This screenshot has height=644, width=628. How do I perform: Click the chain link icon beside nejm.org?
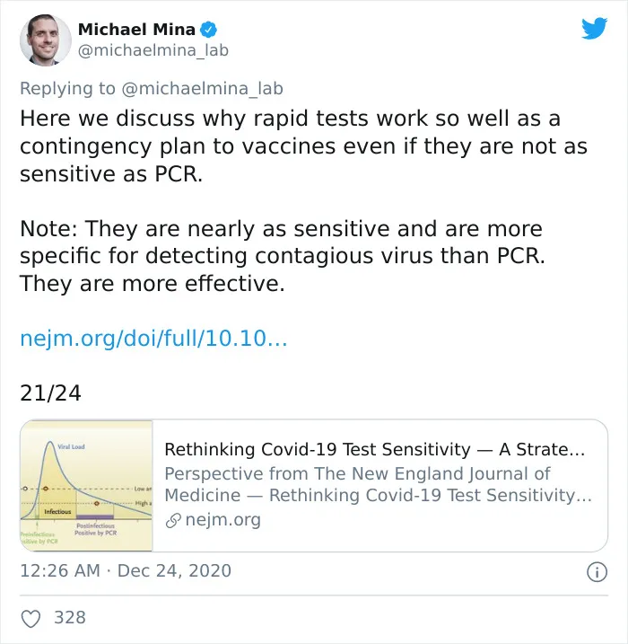tap(173, 520)
